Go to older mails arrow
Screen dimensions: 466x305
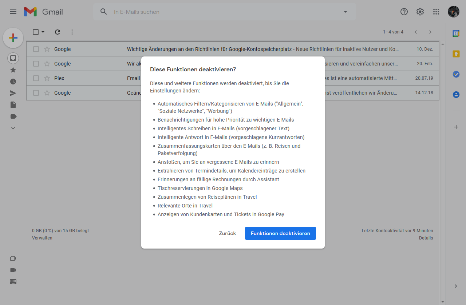430,32
